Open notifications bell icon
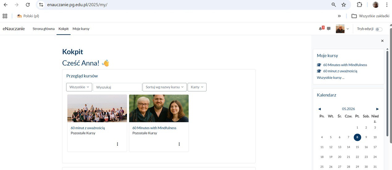Viewport: 392px width, 170px height. pyautogui.click(x=321, y=29)
